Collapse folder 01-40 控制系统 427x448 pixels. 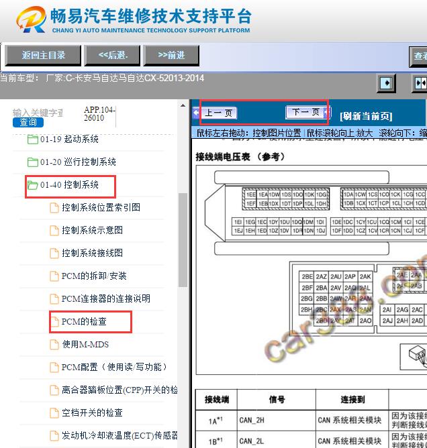(x=69, y=185)
